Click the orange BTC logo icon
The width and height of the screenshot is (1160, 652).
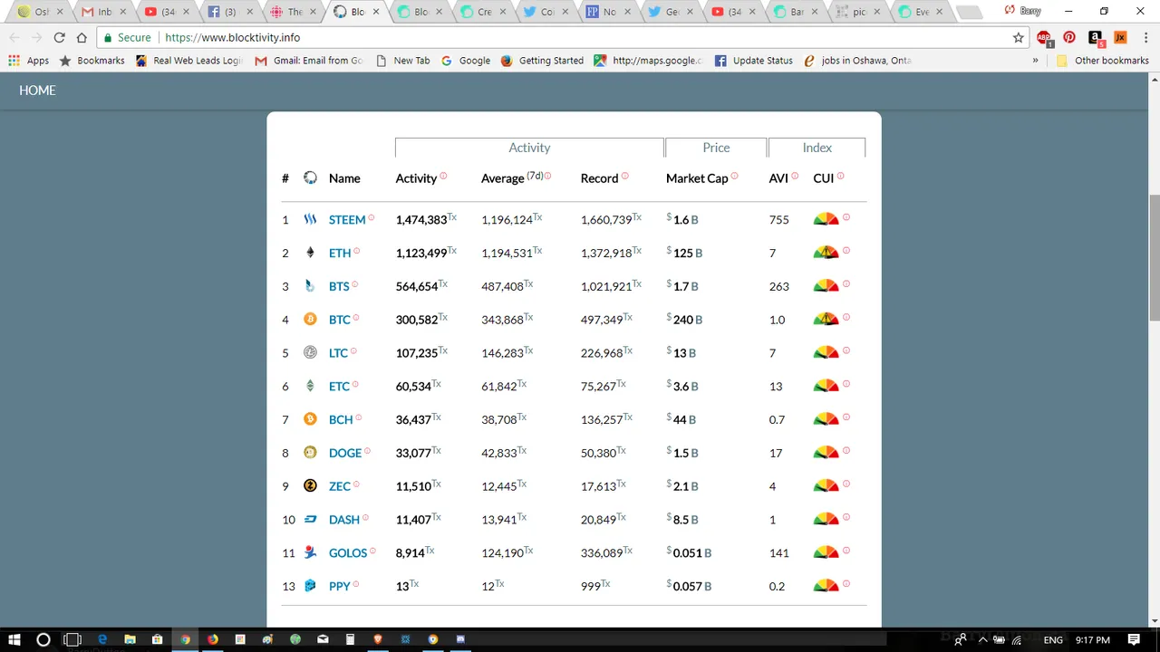(310, 319)
